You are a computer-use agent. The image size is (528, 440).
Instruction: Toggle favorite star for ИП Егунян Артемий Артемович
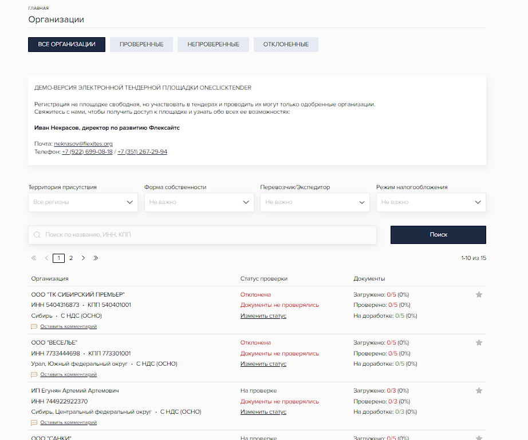pyautogui.click(x=479, y=391)
